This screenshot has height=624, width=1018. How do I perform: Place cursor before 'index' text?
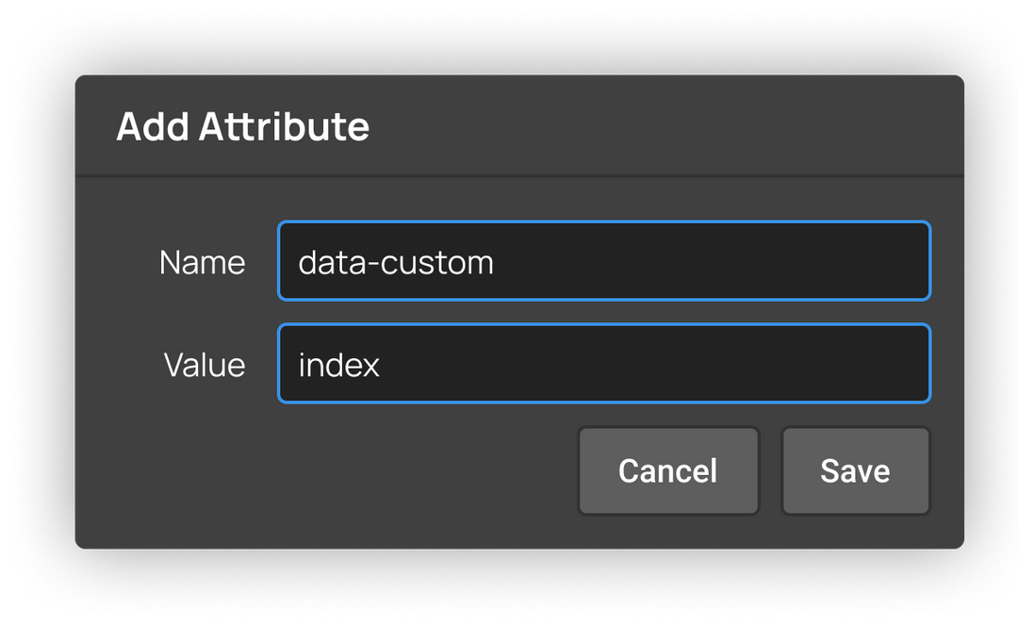[298, 364]
